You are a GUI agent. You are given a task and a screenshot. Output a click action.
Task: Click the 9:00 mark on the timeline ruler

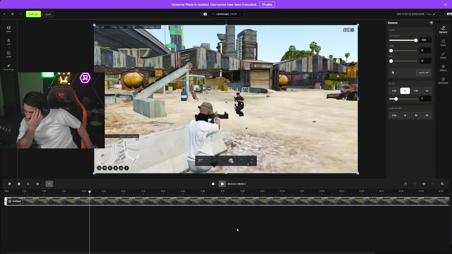click(x=242, y=191)
